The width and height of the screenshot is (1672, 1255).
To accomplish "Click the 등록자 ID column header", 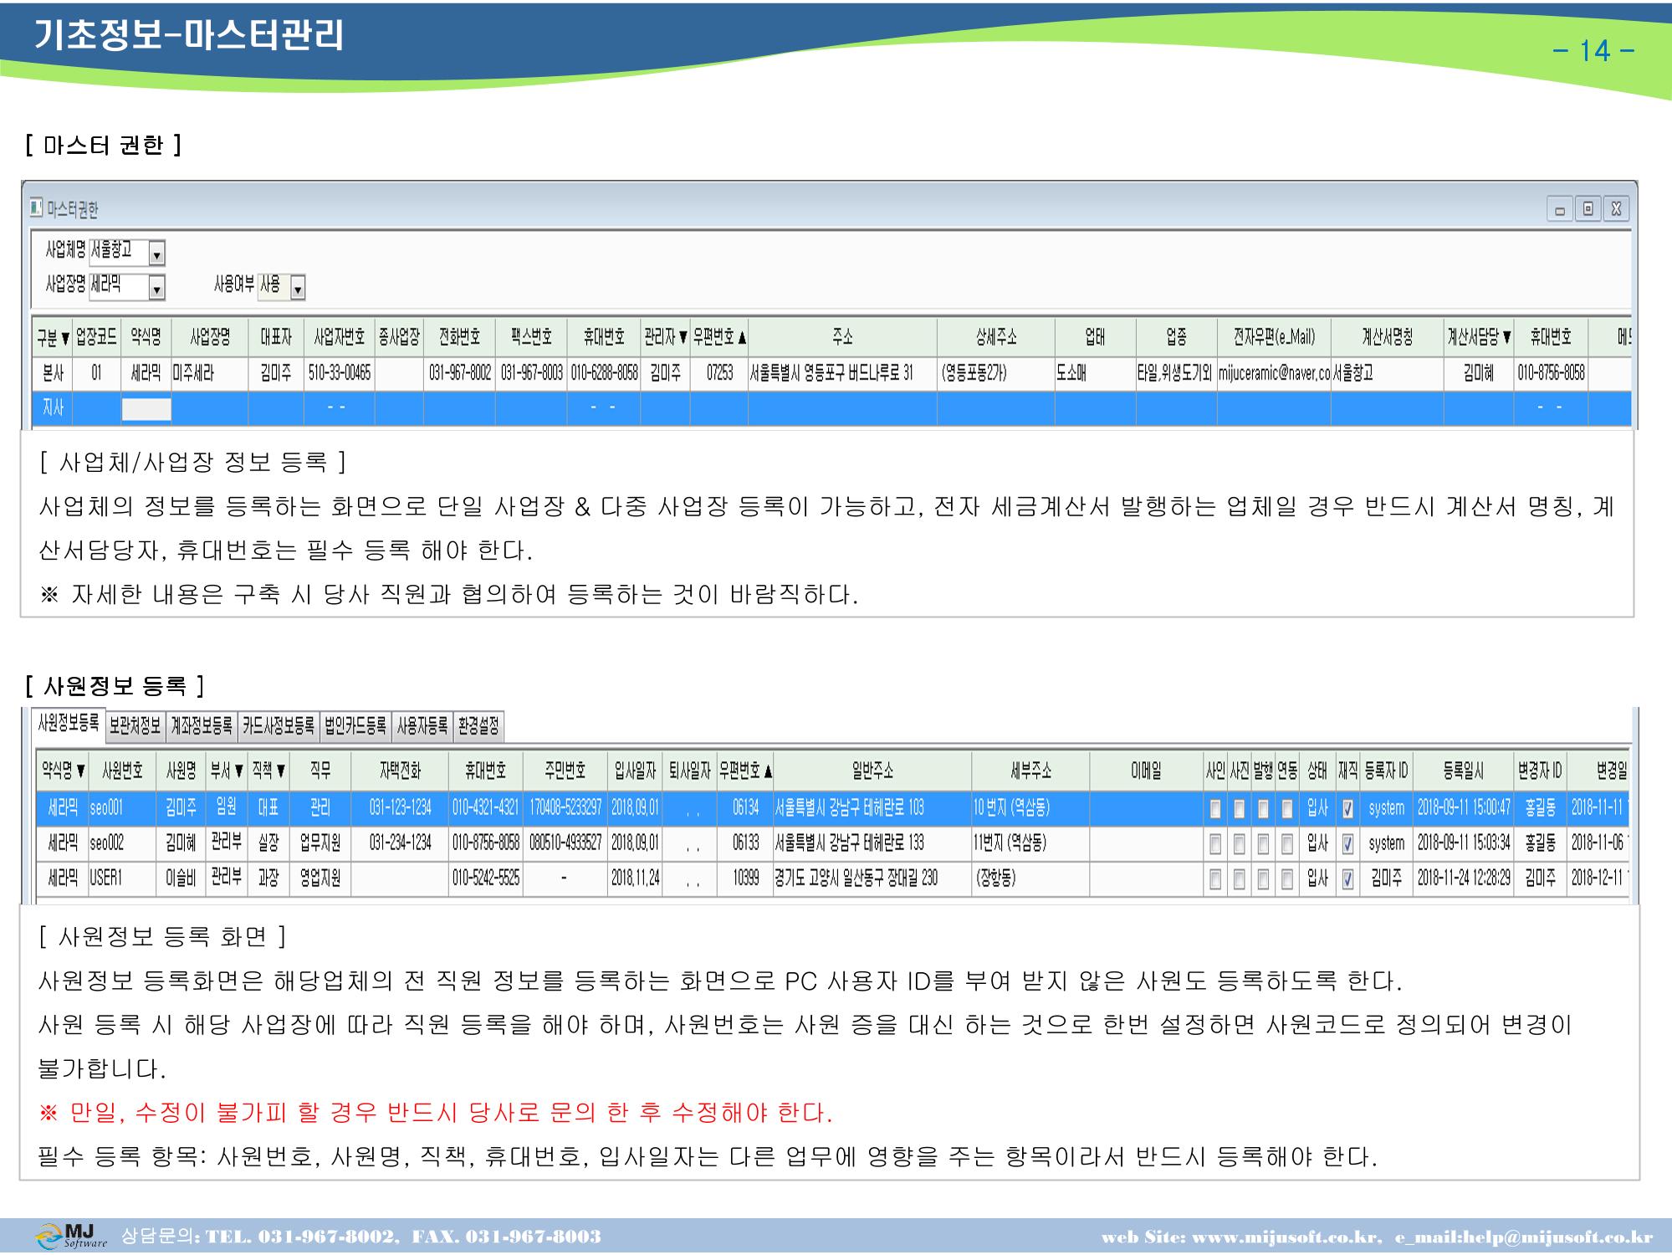I will pos(1386,770).
